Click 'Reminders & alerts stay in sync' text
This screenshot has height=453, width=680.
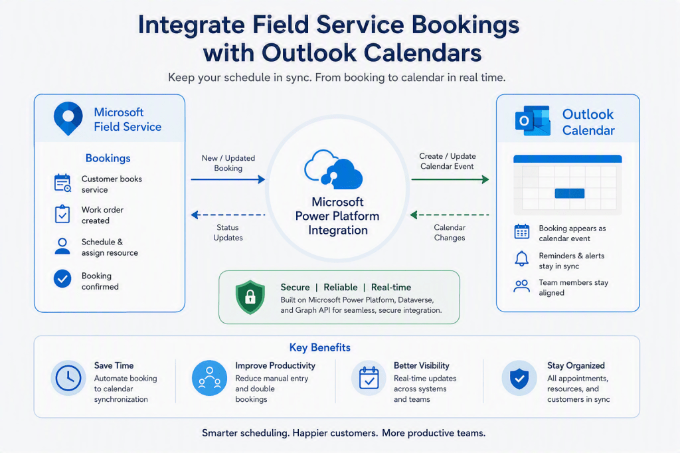tap(572, 261)
